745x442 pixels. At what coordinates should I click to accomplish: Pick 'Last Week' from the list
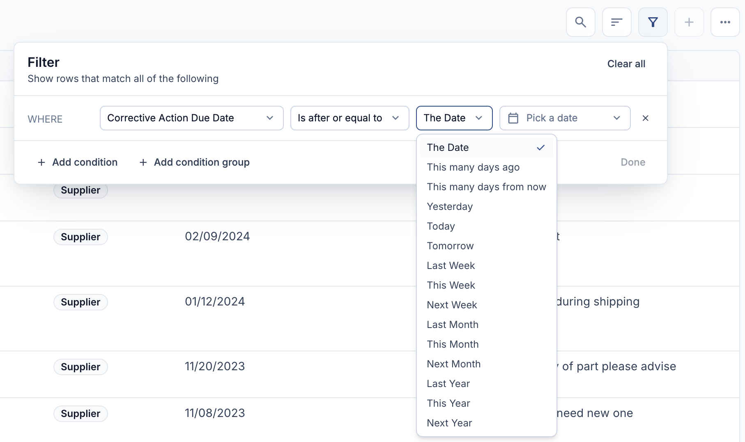pyautogui.click(x=486, y=266)
